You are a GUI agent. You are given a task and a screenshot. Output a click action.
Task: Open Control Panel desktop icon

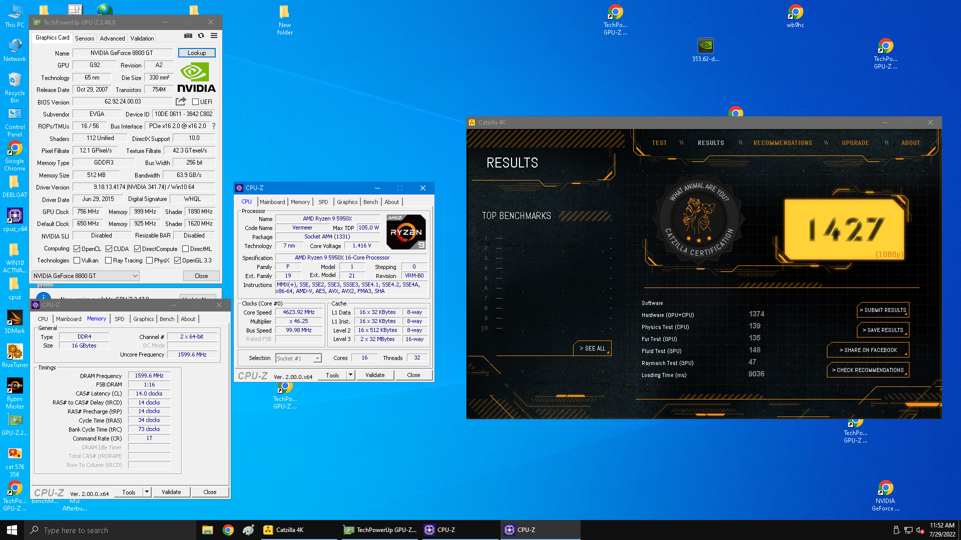pos(15,123)
